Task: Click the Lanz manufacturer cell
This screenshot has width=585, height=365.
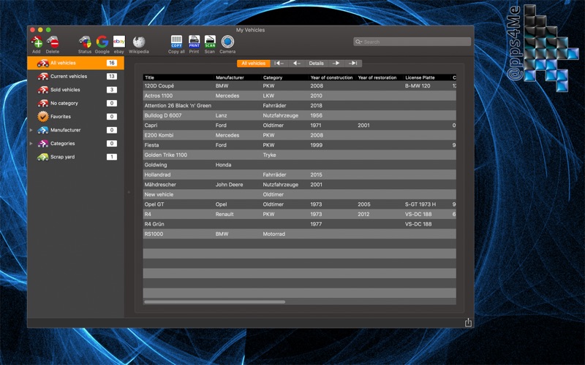Action: pyautogui.click(x=222, y=115)
